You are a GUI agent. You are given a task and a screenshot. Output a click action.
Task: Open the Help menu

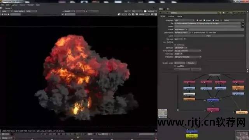[37, 5]
